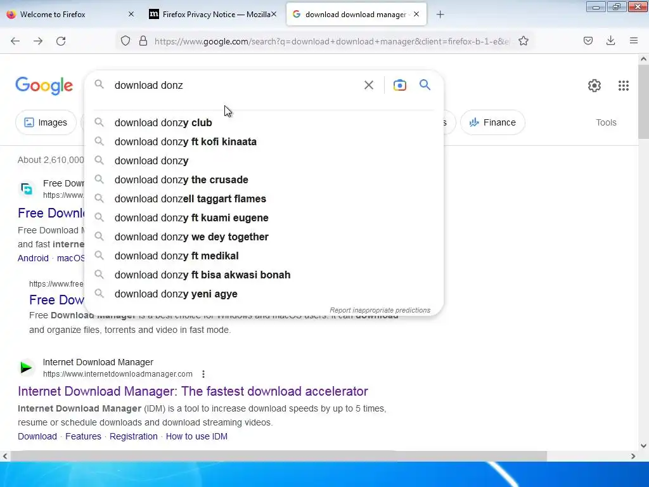Open the Android sitelink under Free Download Manager
649x487 pixels.
point(33,258)
